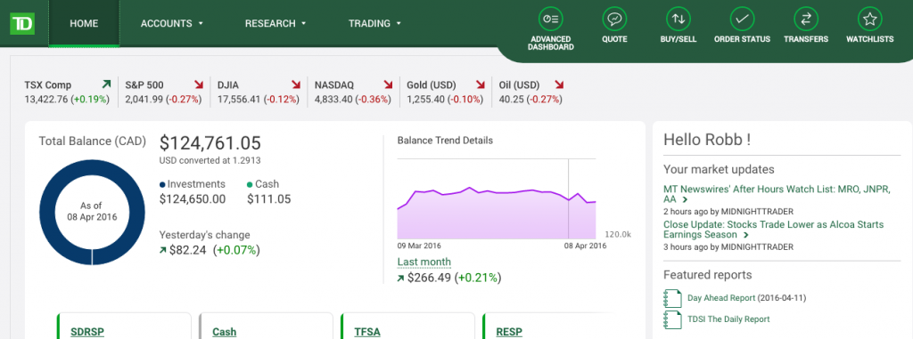Open the SDRSP account link
The height and width of the screenshot is (339, 913).
(x=86, y=333)
